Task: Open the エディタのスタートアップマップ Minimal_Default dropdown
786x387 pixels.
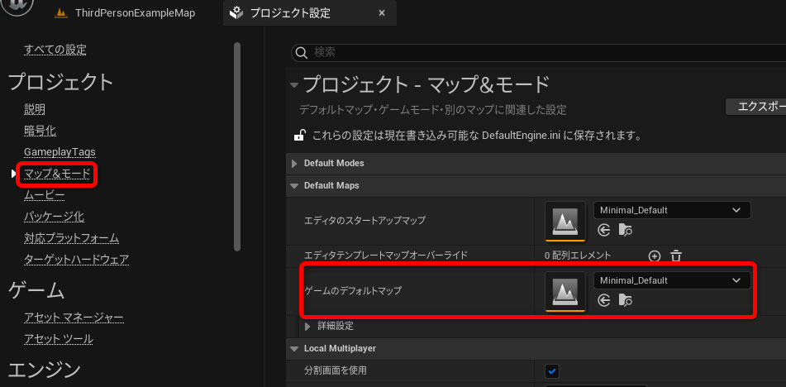Action: (x=672, y=210)
